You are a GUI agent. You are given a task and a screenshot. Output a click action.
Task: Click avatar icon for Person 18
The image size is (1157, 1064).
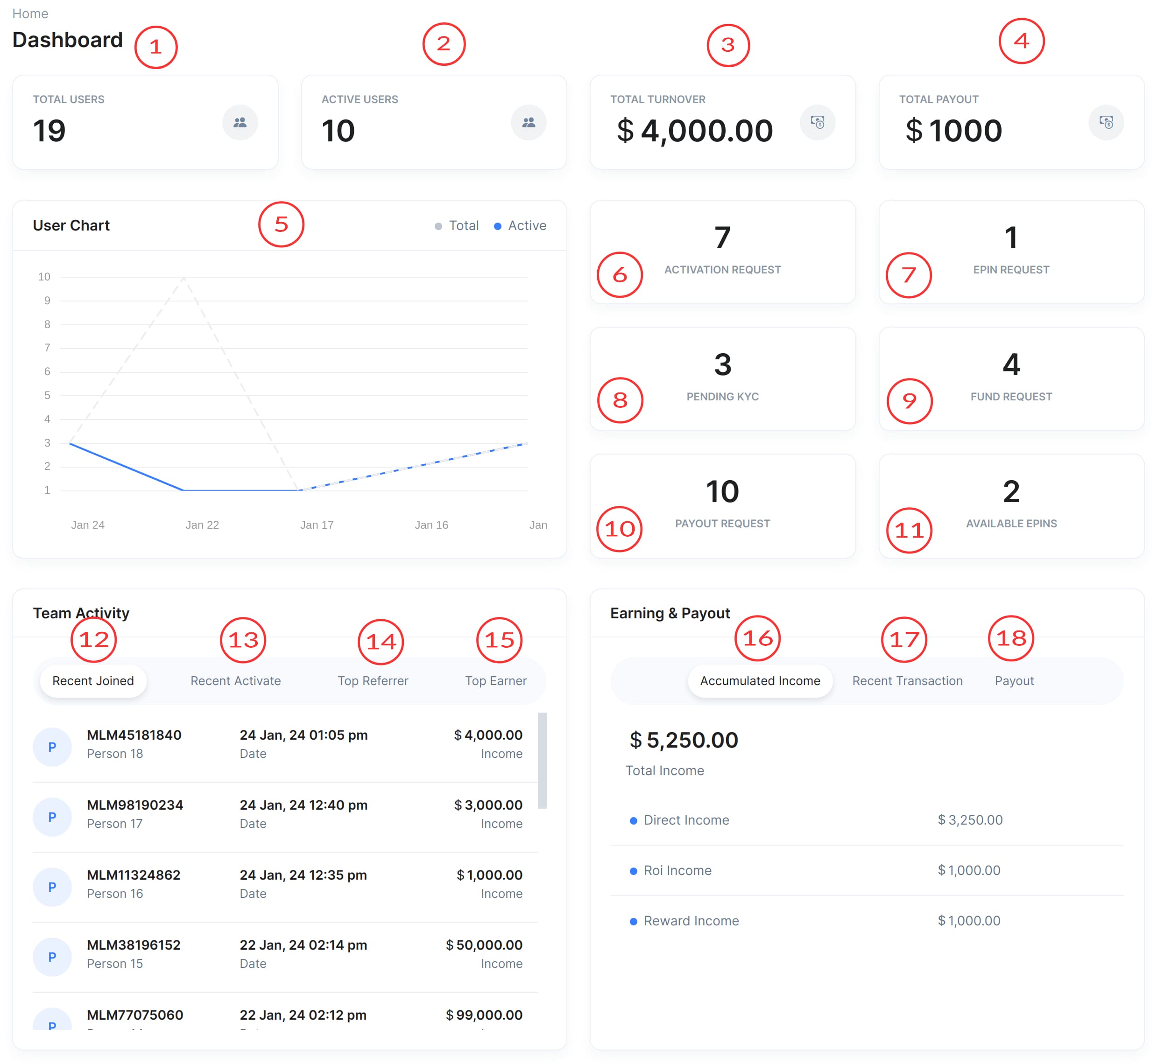52,747
